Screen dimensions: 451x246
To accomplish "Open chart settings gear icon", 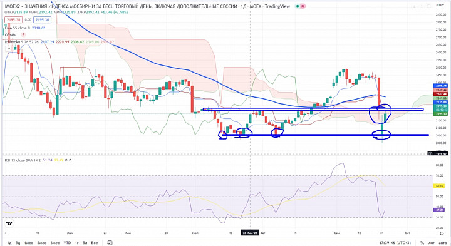I will coord(442,233).
